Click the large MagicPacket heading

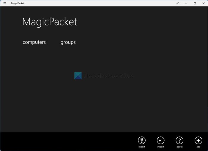[x=50, y=22]
